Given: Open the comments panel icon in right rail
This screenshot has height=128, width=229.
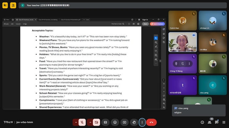Looking at the screenshot, I should click(x=164, y=34).
